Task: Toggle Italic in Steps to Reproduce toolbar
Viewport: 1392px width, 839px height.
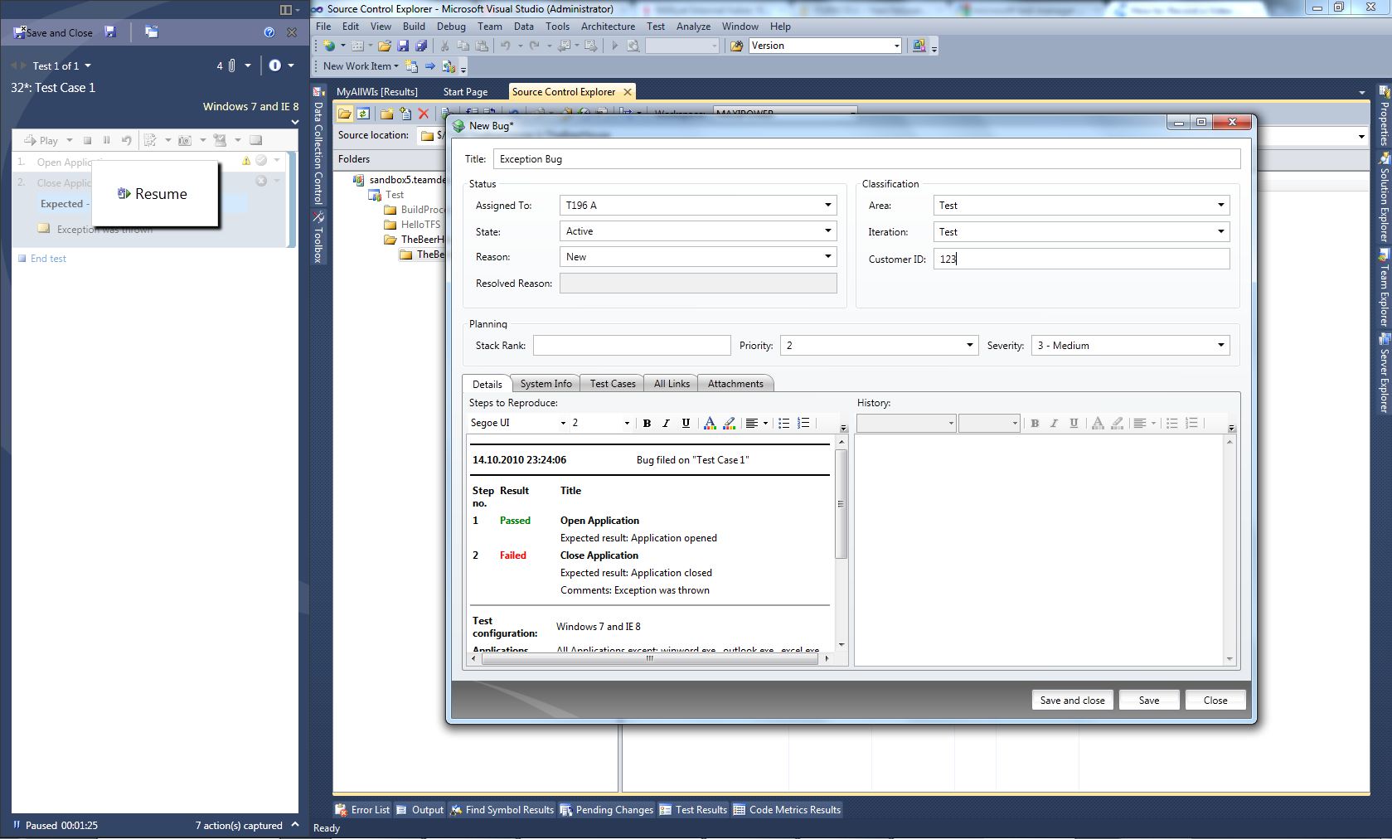Action: 666,423
